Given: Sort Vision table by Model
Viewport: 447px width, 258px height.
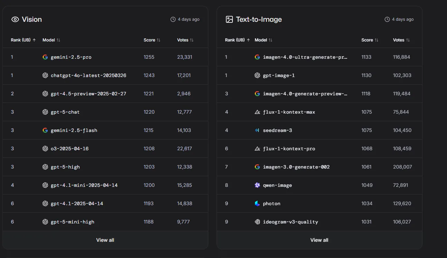Looking at the screenshot, I should pyautogui.click(x=51, y=40).
